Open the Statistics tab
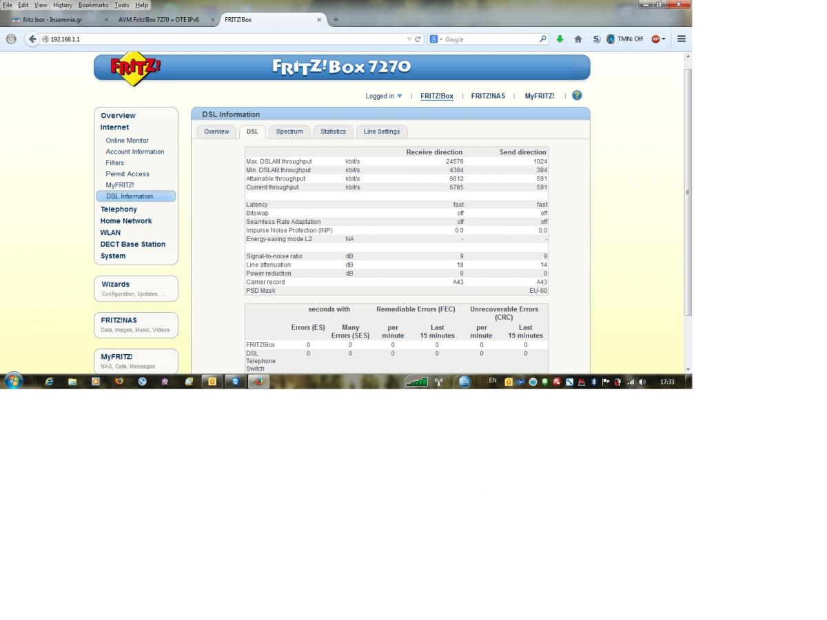The image size is (827, 620). tap(333, 132)
